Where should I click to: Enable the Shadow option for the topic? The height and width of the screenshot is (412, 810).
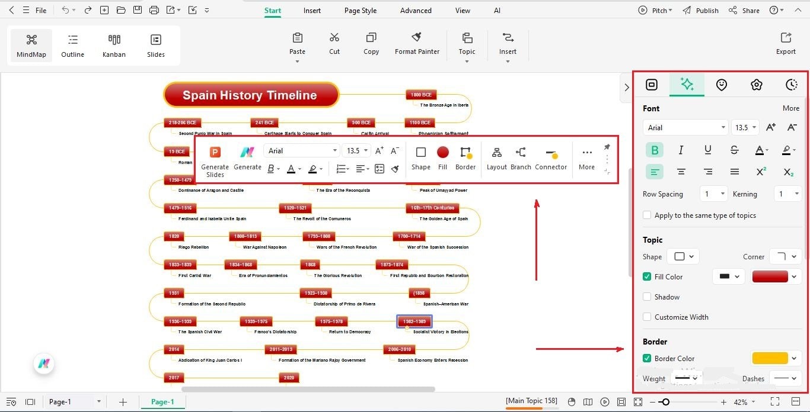click(x=646, y=297)
